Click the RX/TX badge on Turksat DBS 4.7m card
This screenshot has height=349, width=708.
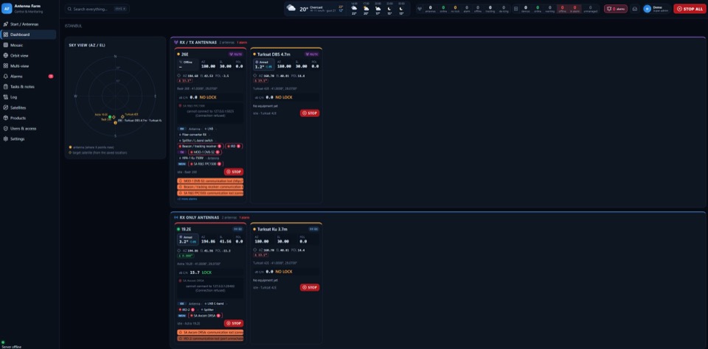pyautogui.click(x=312, y=54)
